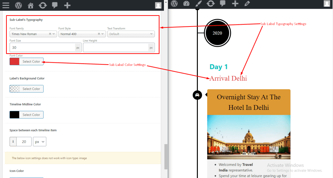Screen dimensions: 333x178
Task: Open the hamburger menu in left admin bar
Action: [x=6, y=5]
